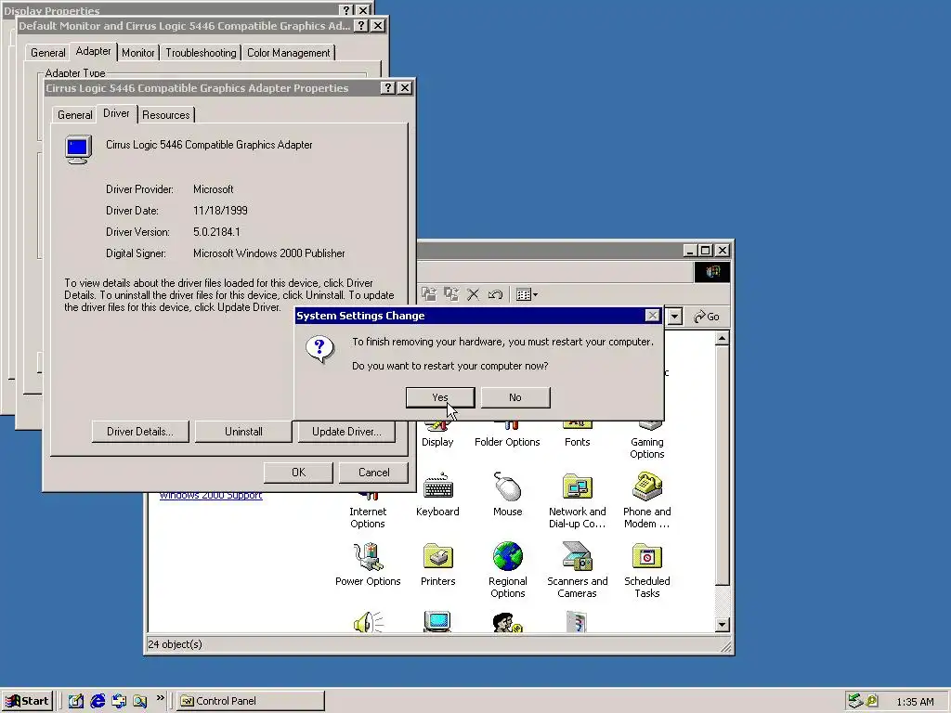Click the clock in system tray
This screenshot has width=951, height=713.
pos(915,702)
